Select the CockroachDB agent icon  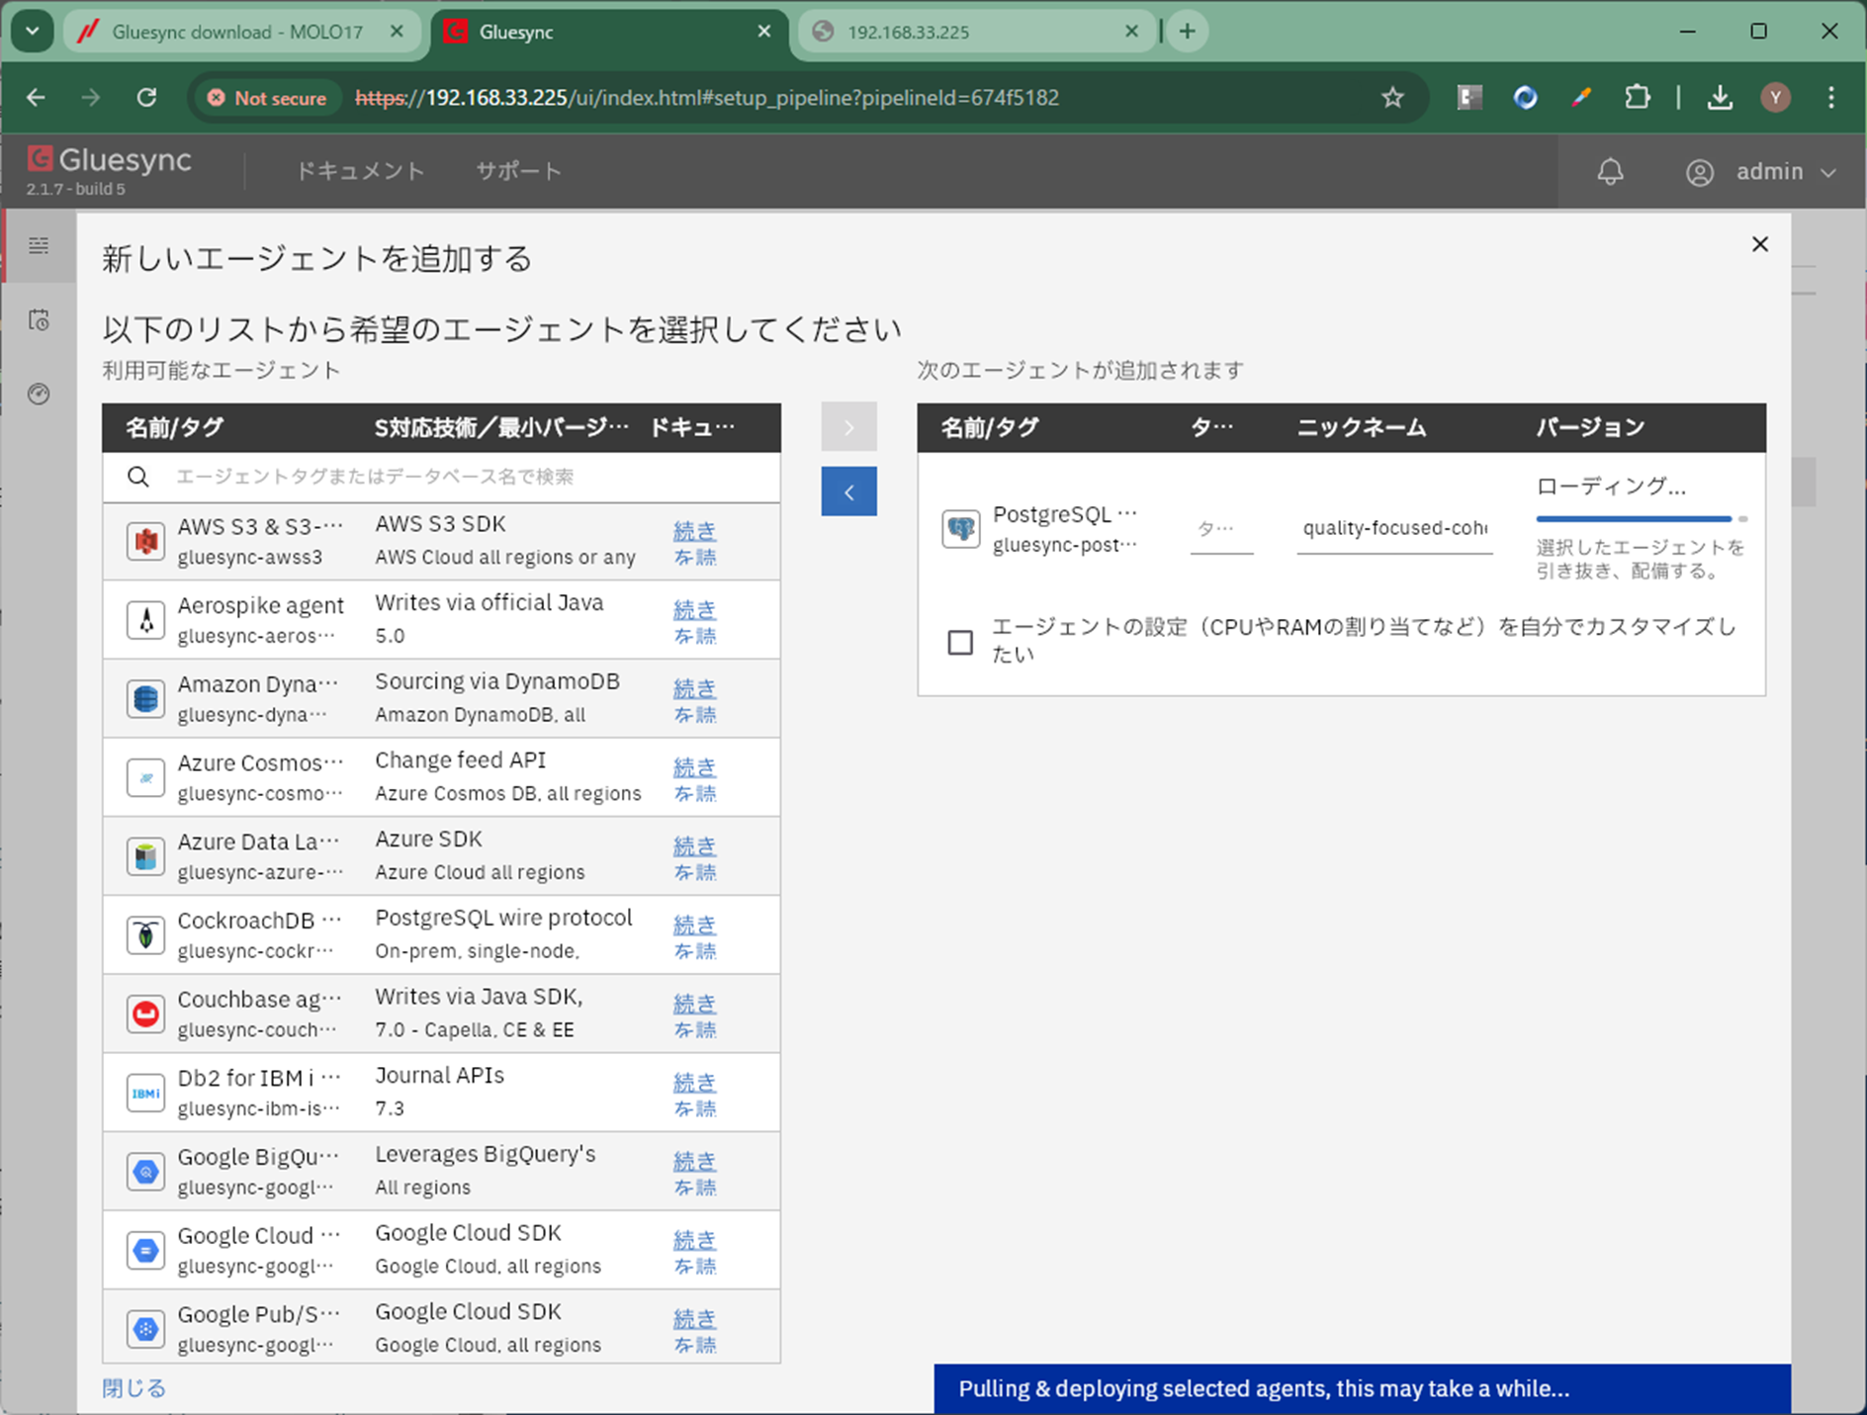(146, 934)
